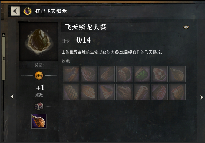Select the last bottom-row rib meat item
Screen dimensions: 205x143
pos(177,92)
